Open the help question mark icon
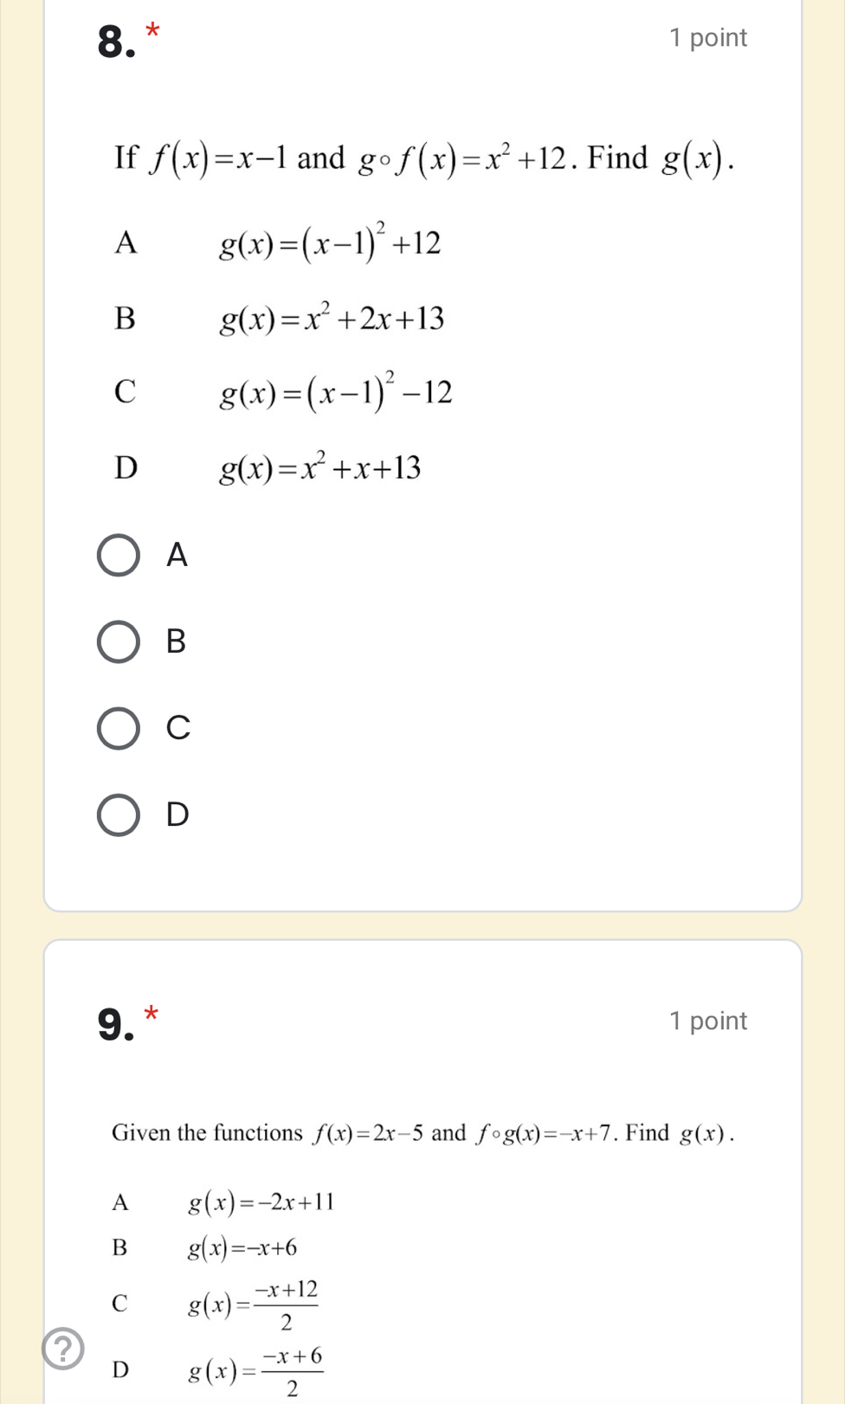This screenshot has height=1404, width=845. [x=63, y=1349]
